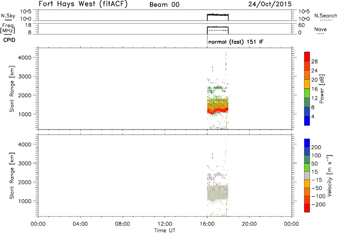337x233 pixels.
Task: Click the "Freq. [MHz]" axis label
Action: click(8, 28)
